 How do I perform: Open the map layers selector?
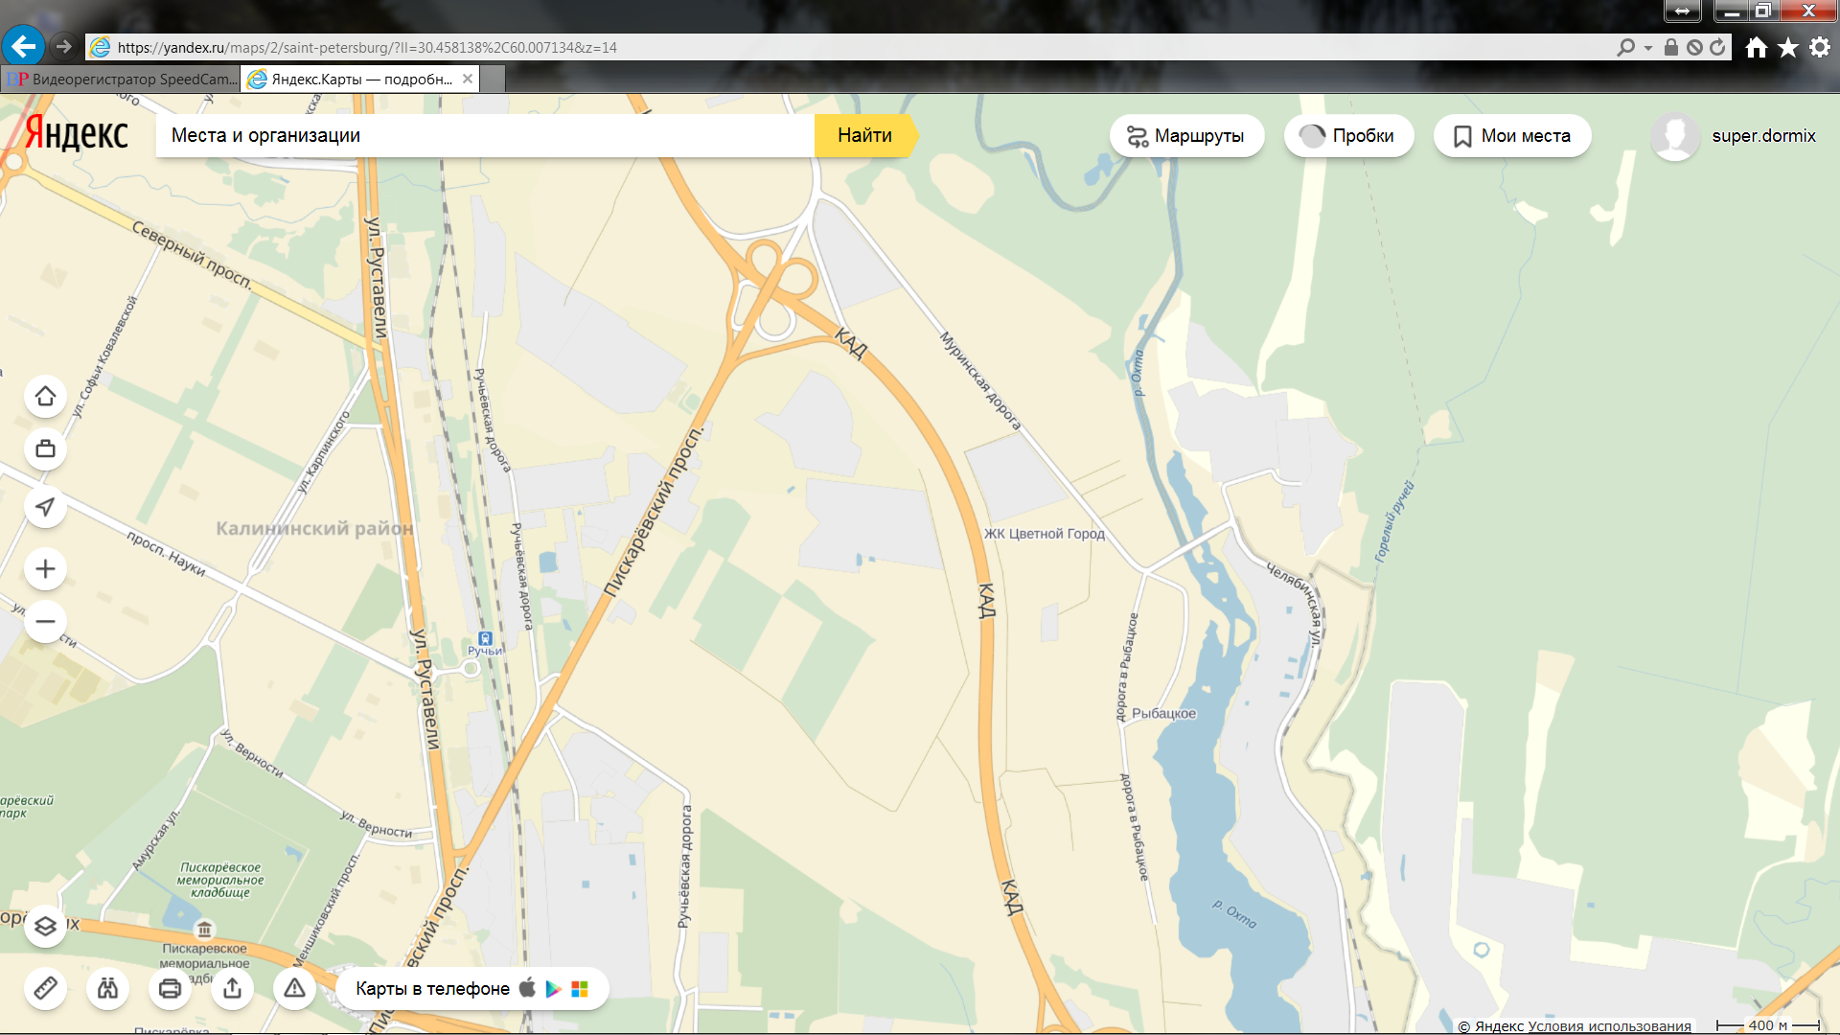pyautogui.click(x=45, y=927)
